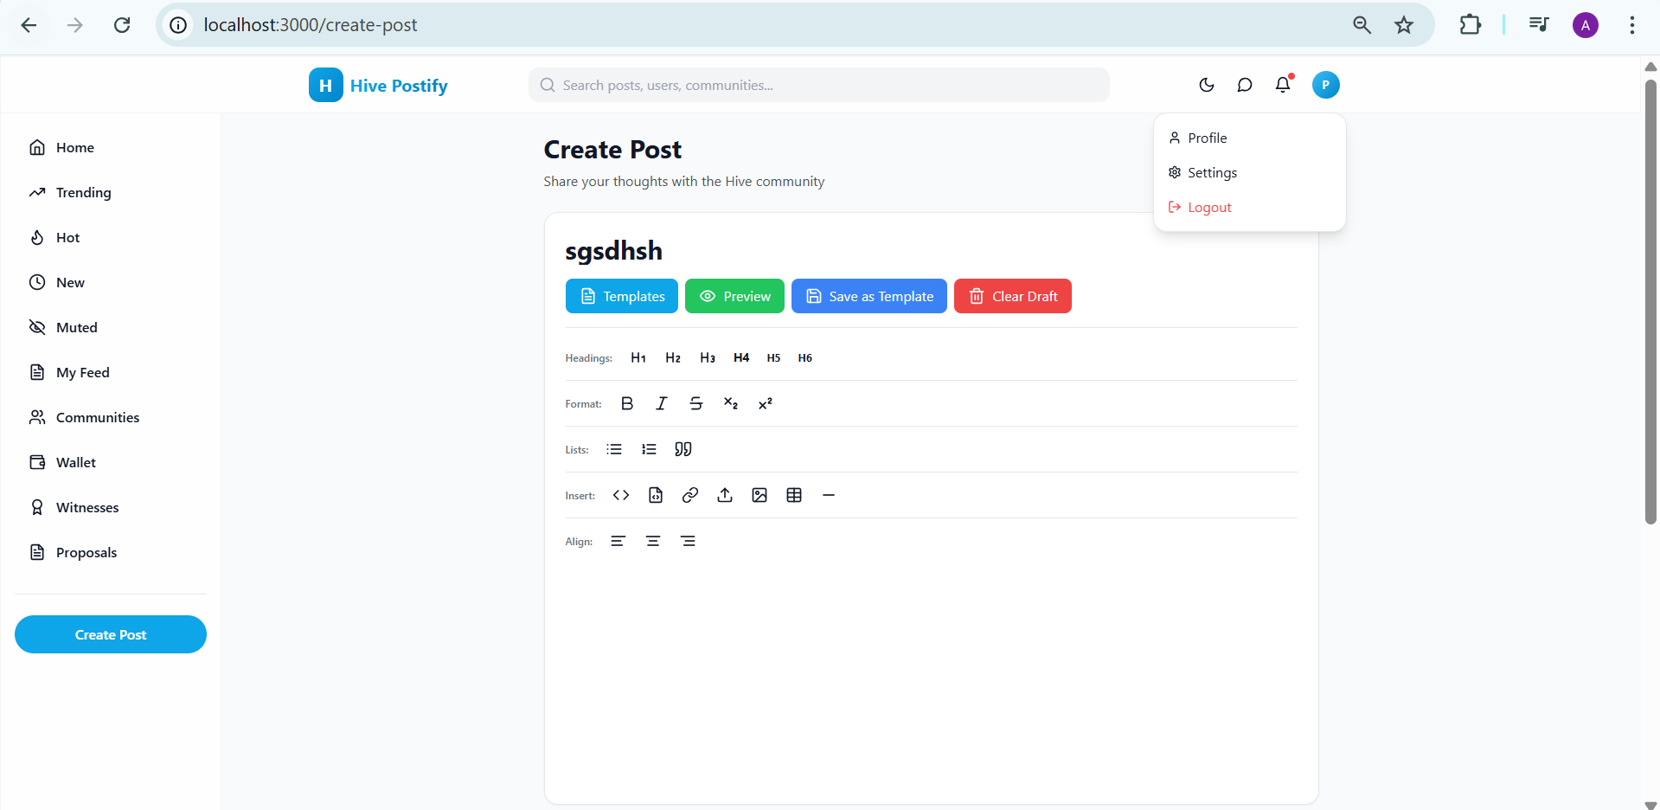Click the sidebar Create Post button
Image resolution: width=1660 pixels, height=810 pixels.
111,634
